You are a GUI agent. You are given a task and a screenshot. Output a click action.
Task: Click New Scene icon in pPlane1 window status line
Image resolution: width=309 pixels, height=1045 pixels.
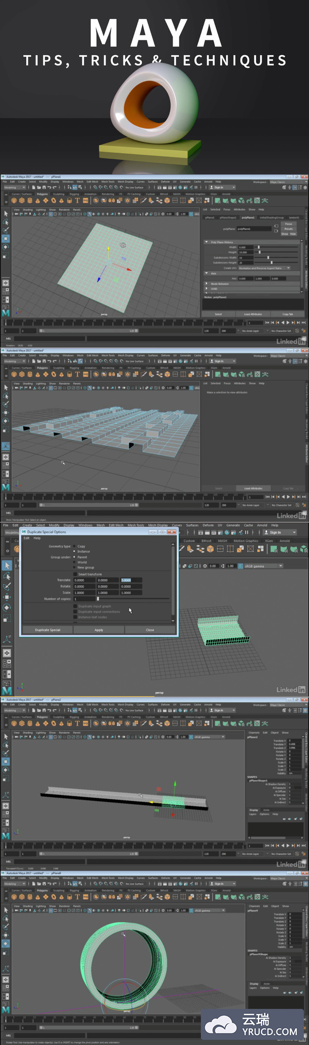[33, 187]
